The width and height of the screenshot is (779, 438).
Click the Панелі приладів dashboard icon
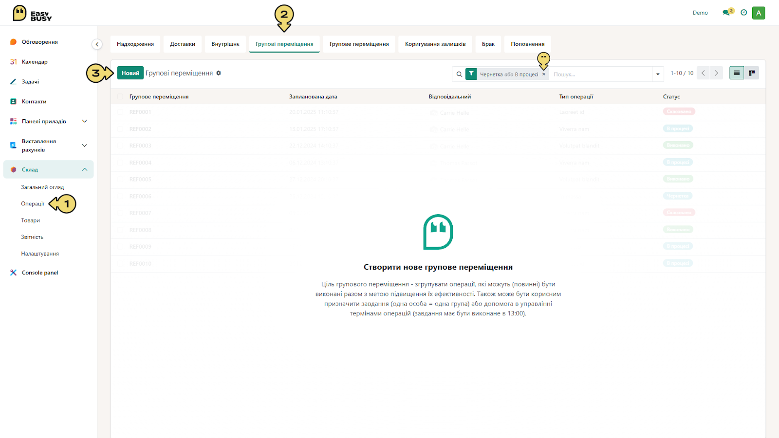[x=14, y=121]
